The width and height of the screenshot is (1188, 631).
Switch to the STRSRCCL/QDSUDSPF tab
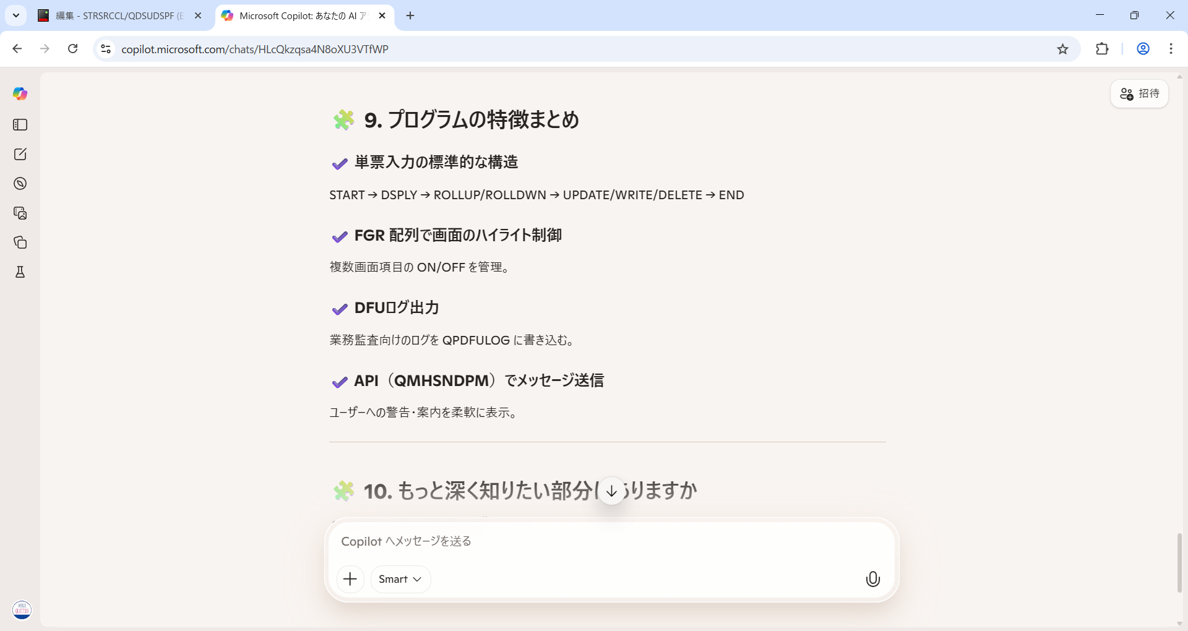point(118,16)
